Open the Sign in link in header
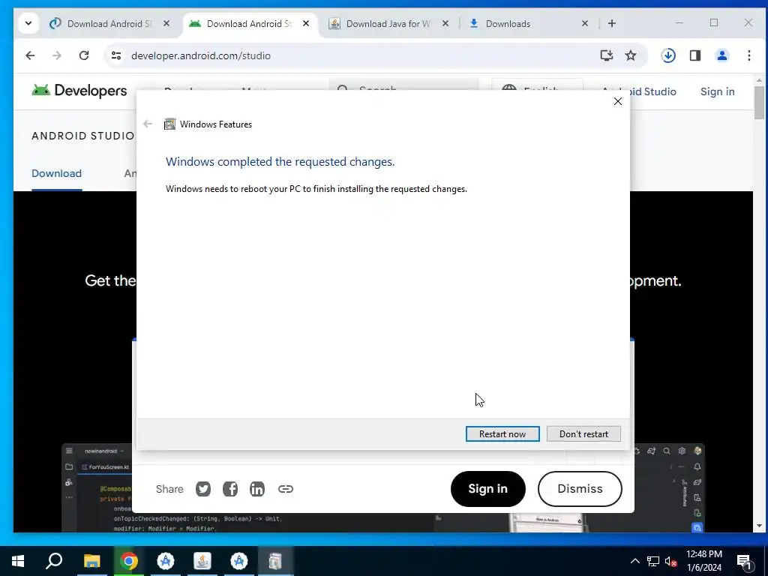 [717, 91]
